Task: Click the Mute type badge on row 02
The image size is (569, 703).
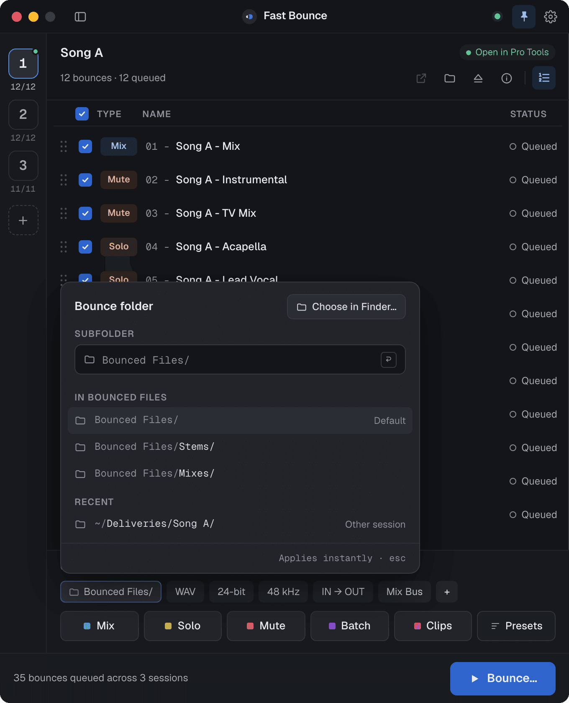Action: (119, 180)
